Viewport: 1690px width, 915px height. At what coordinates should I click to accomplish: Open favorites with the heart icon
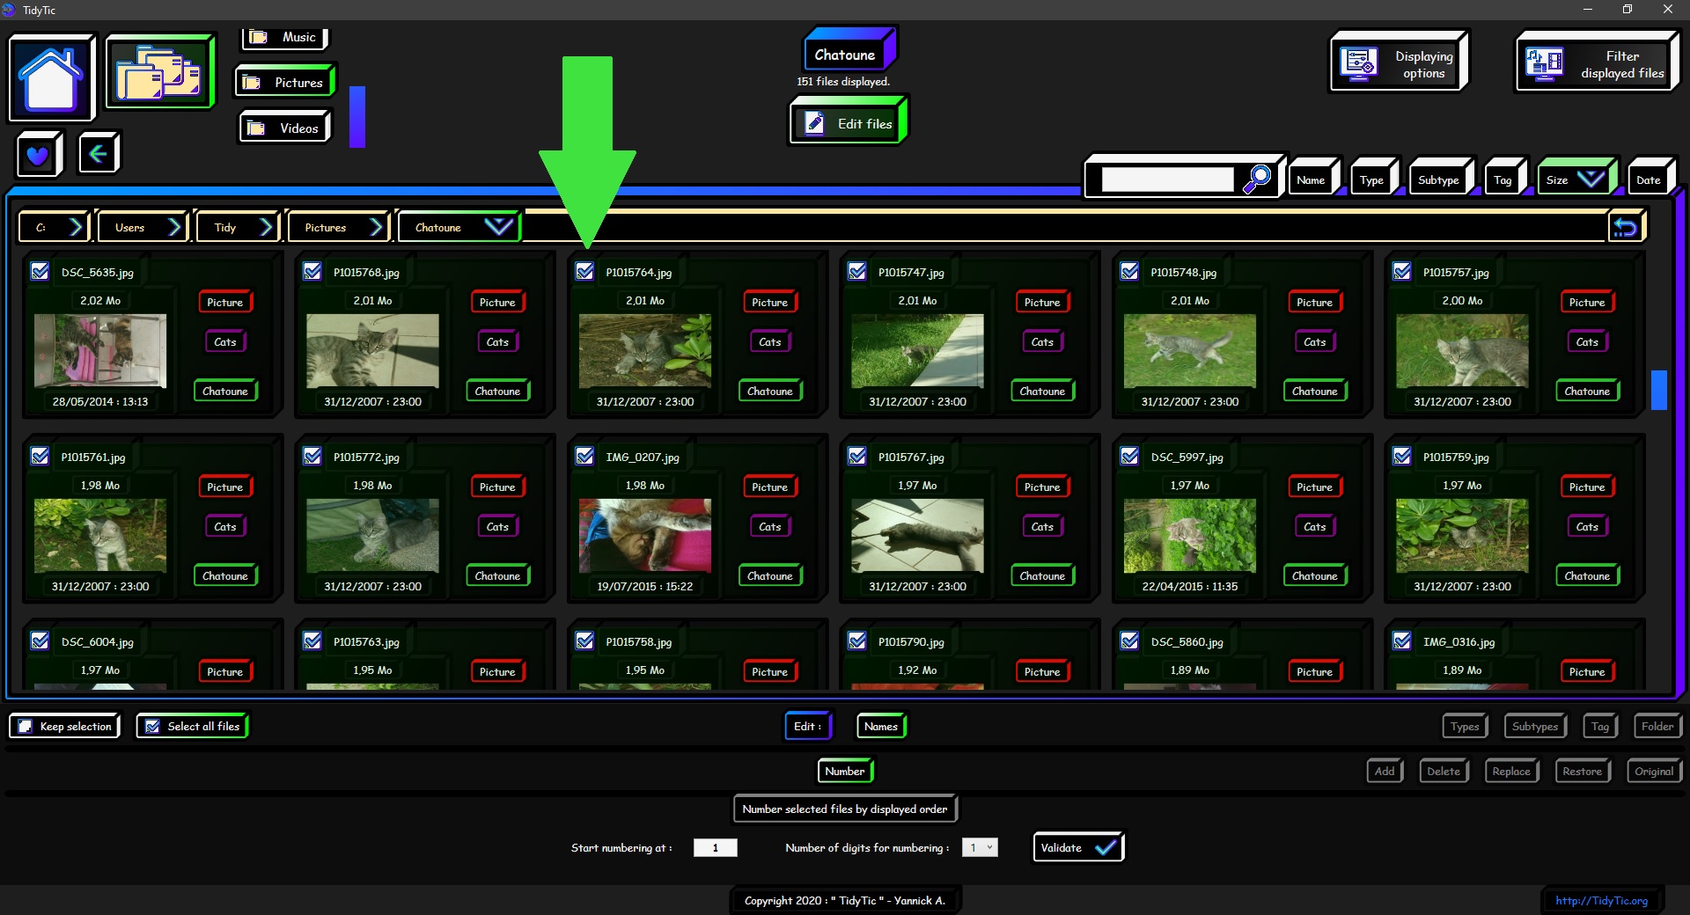click(38, 155)
